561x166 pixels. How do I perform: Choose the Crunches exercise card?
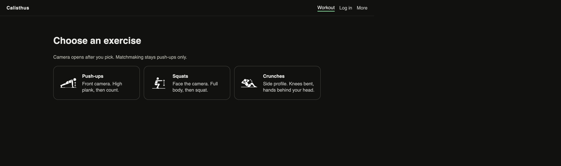click(277, 83)
